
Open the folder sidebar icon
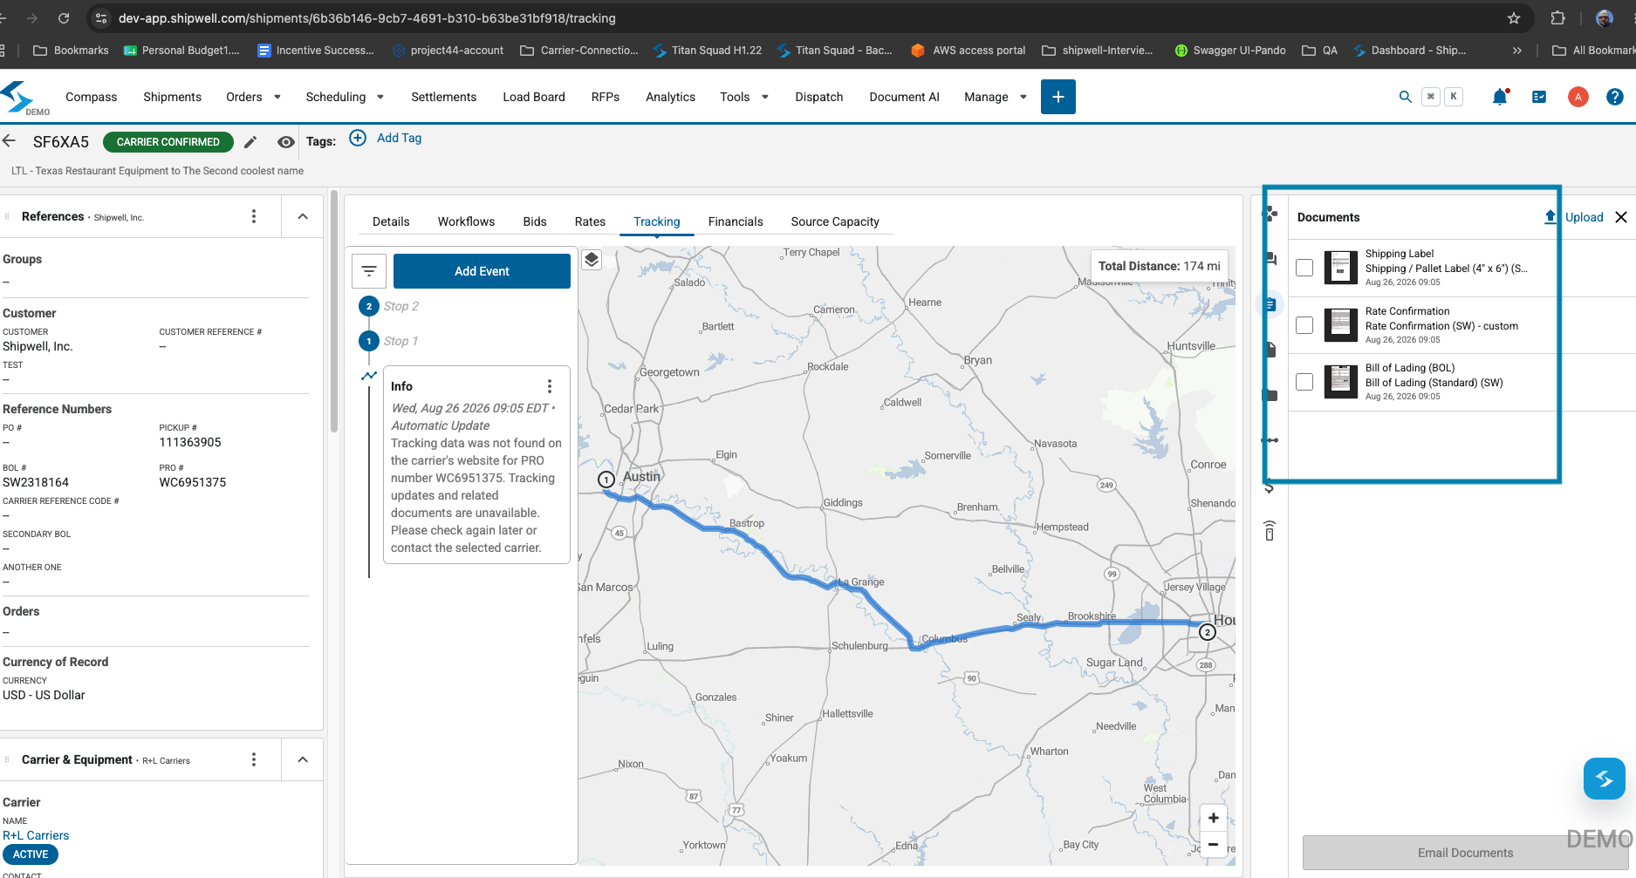pos(1270,395)
